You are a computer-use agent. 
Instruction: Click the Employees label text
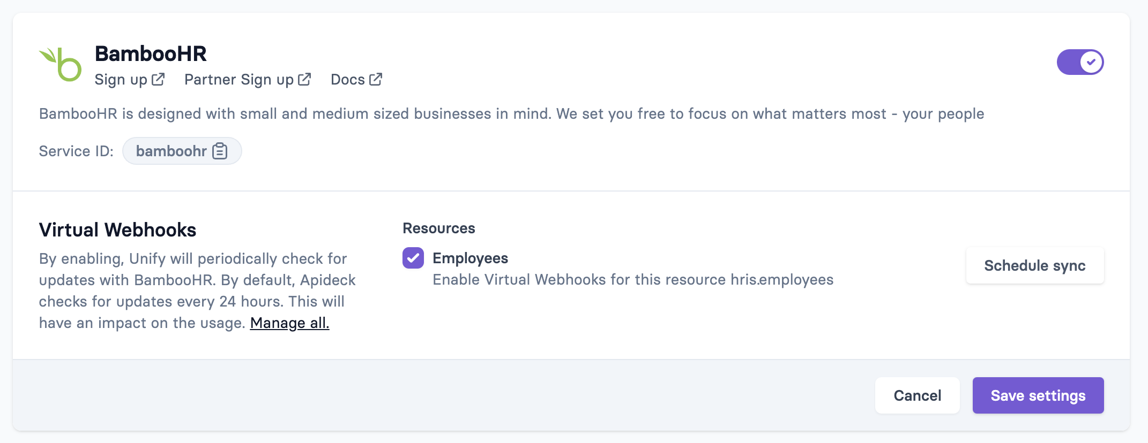(x=470, y=258)
